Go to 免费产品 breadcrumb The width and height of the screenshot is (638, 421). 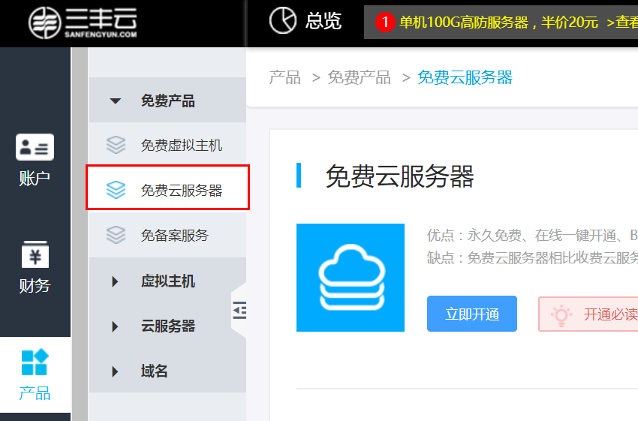coord(359,77)
